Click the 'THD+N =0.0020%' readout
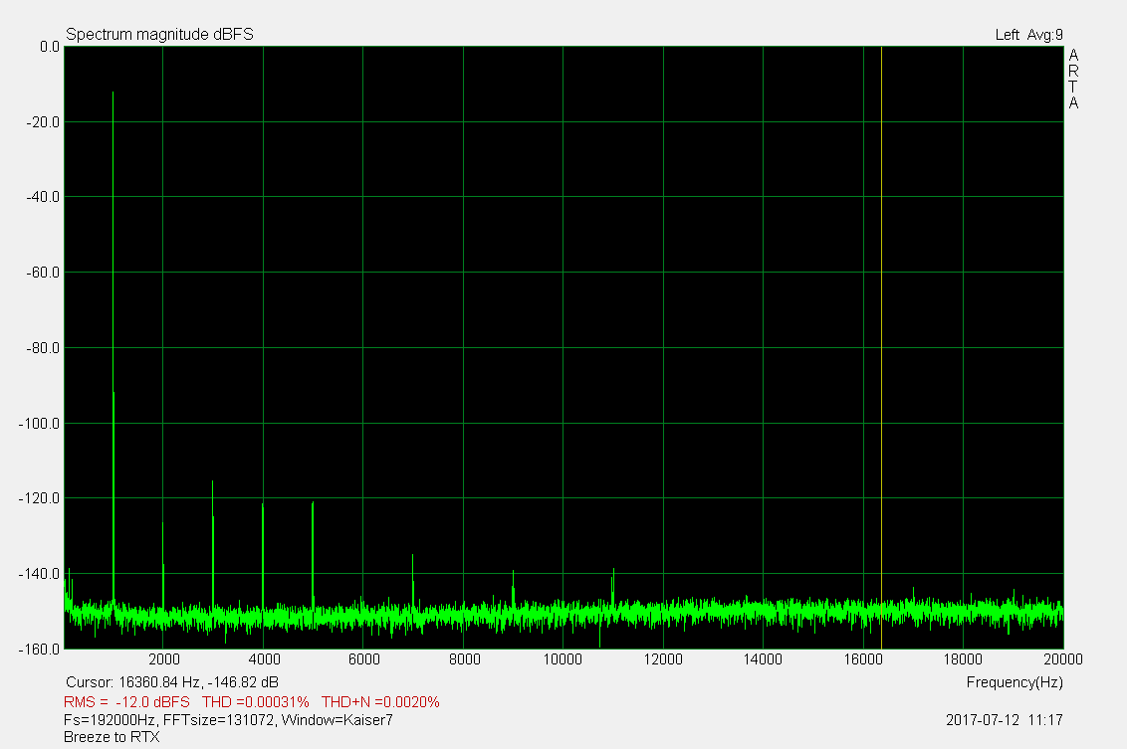Image resolution: width=1127 pixels, height=749 pixels. 380,701
